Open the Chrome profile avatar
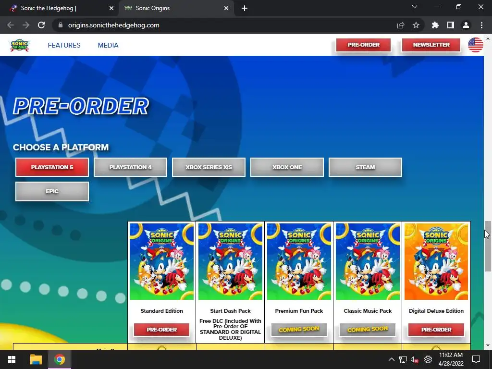The height and width of the screenshot is (369, 492). coord(466,25)
